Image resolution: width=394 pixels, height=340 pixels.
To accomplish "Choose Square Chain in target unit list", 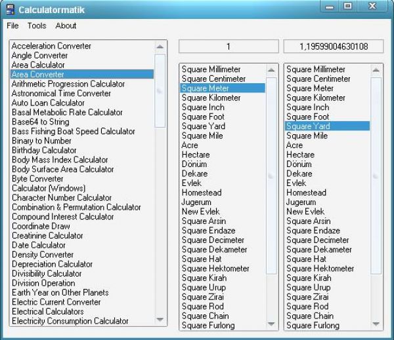I will [328, 316].
